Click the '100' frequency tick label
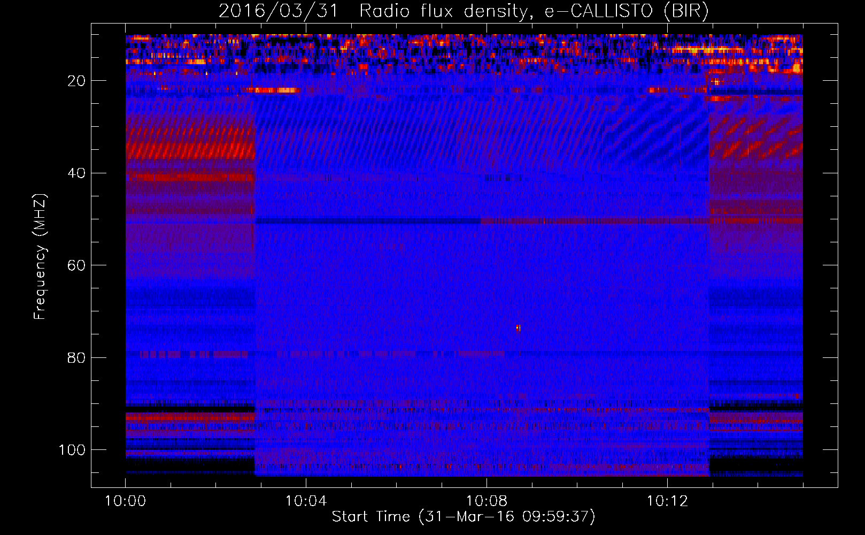Screen dimensions: 865x535 coord(72,450)
